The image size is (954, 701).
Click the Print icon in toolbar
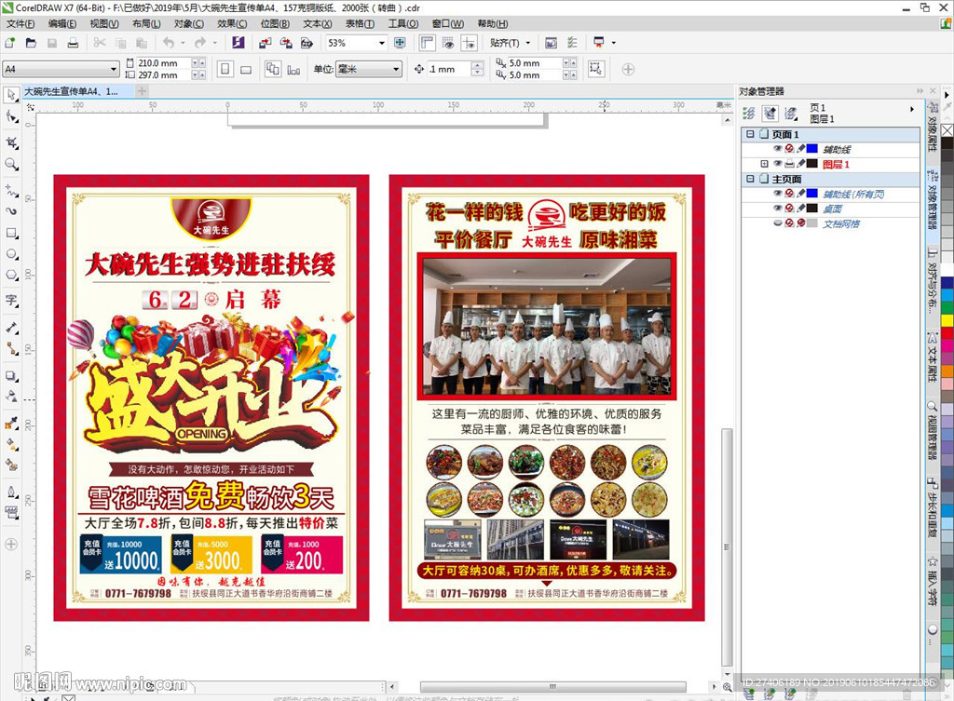point(73,43)
